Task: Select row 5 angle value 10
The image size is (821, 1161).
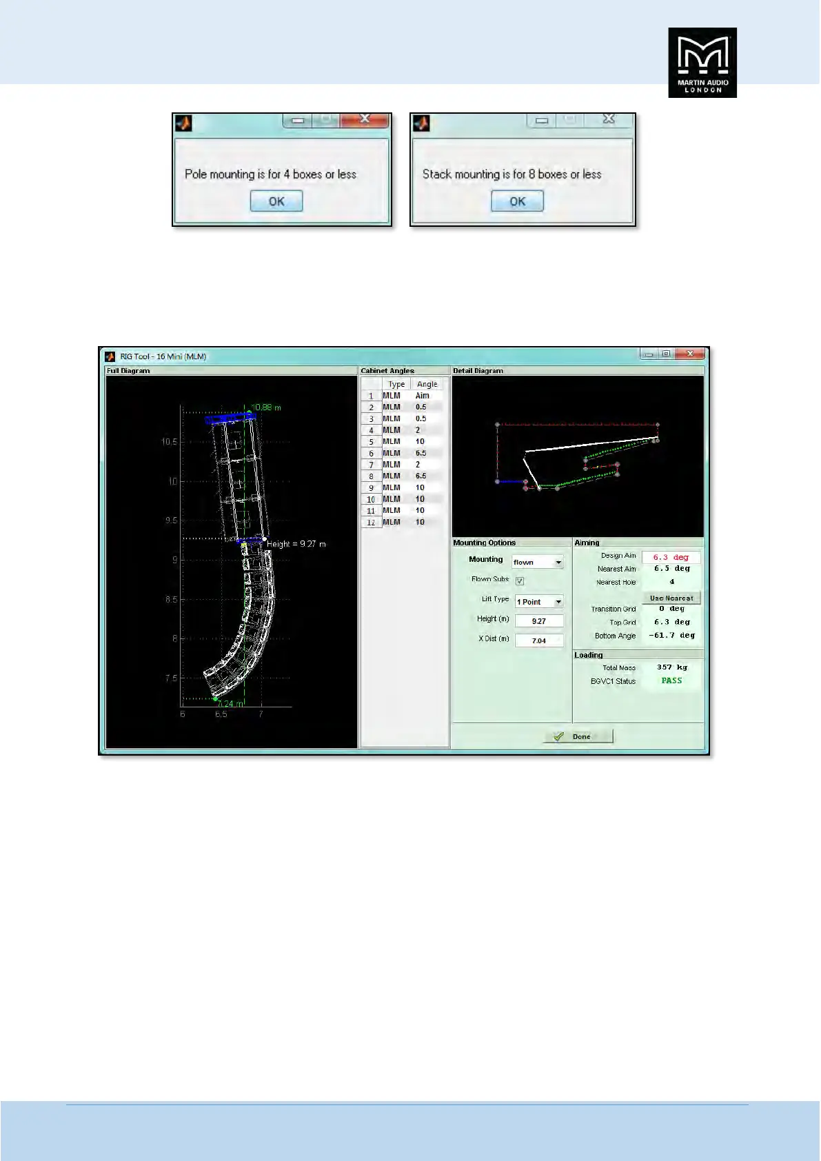Action: [x=427, y=441]
